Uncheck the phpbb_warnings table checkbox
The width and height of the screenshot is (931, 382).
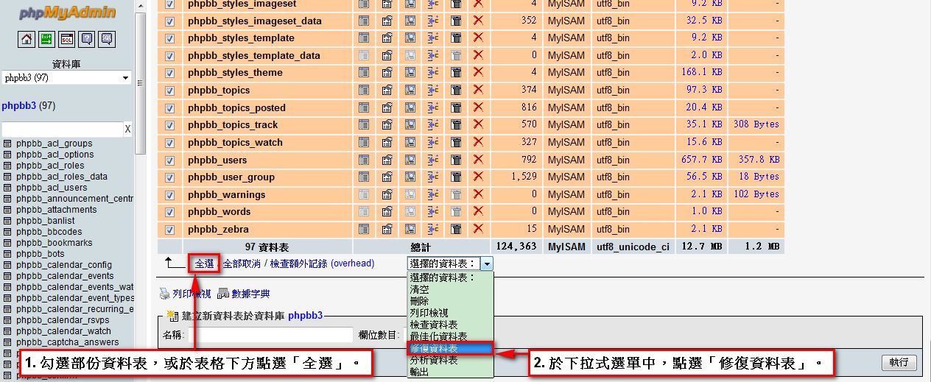tap(170, 195)
